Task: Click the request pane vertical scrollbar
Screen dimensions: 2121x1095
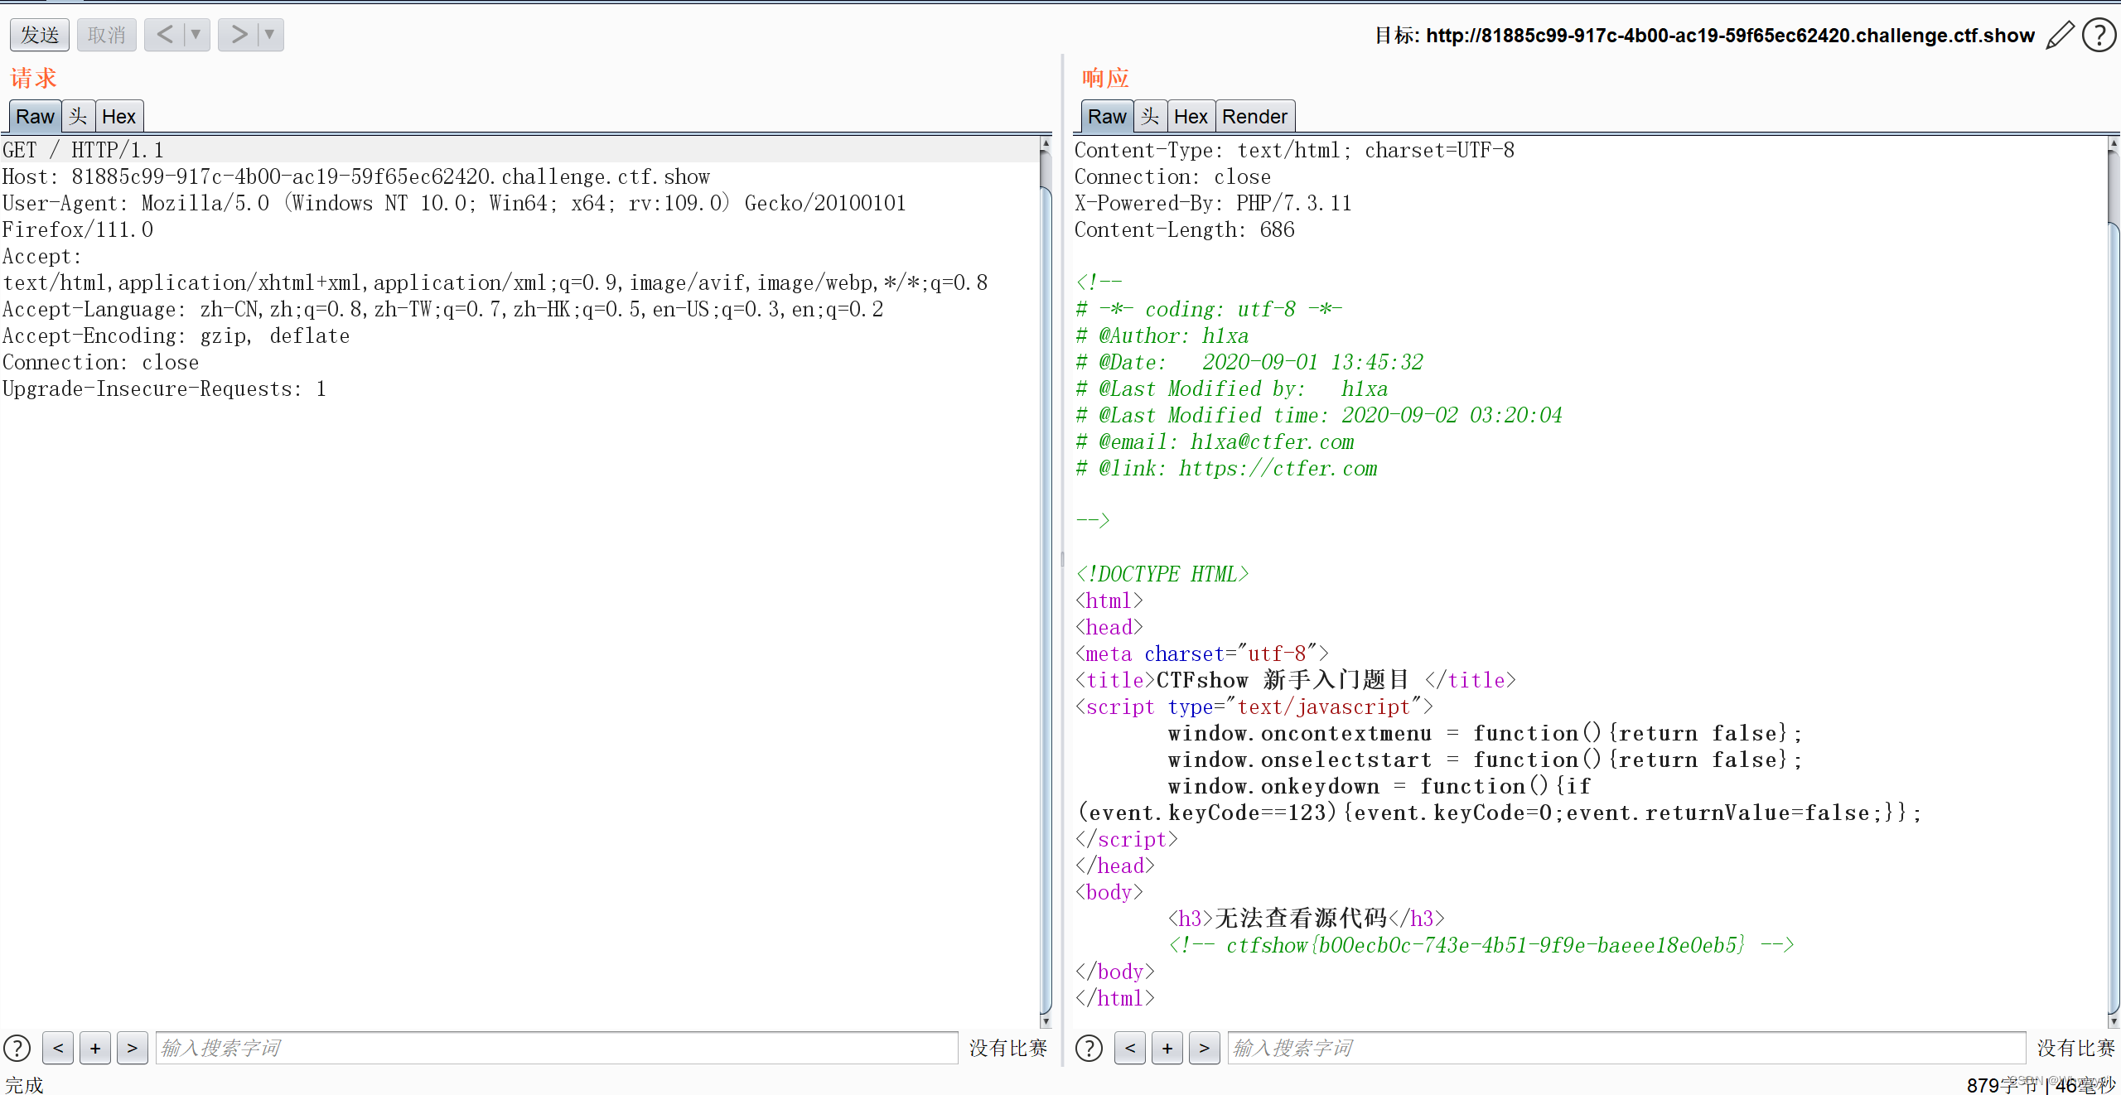Action: click(x=1046, y=583)
